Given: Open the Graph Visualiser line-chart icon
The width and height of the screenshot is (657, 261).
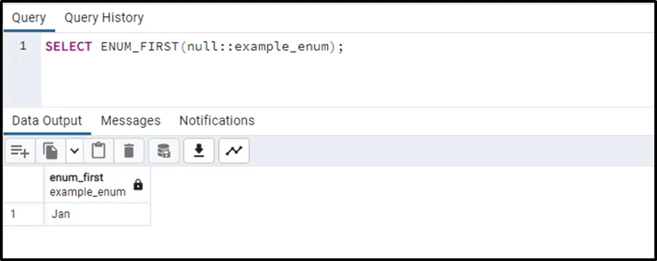Looking at the screenshot, I should coord(234,151).
